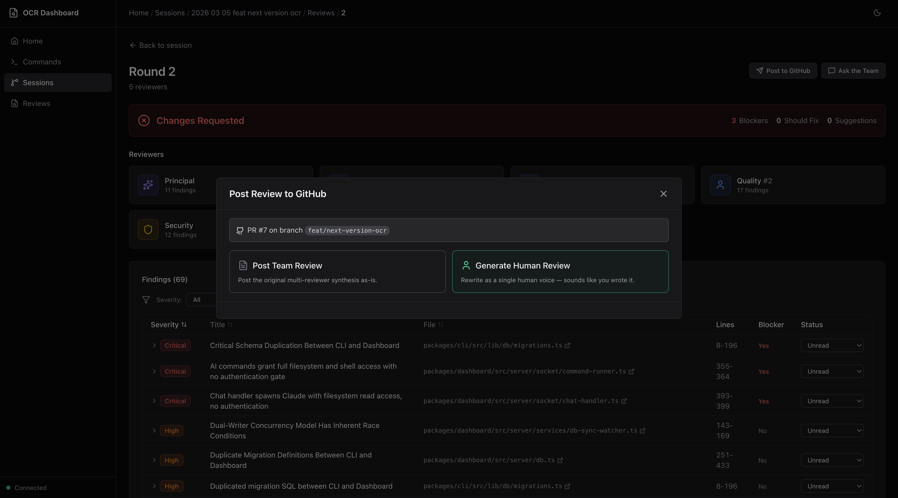Viewport: 898px width, 498px height.
Task: Click the Principal reviewer sparkle icon
Action: click(x=148, y=185)
